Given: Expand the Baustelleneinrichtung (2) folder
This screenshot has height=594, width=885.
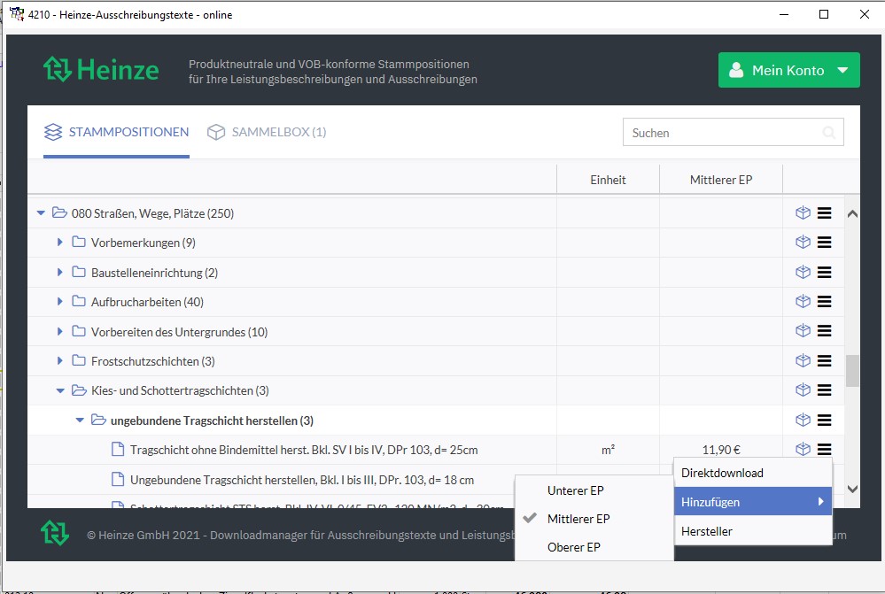Looking at the screenshot, I should coord(60,273).
